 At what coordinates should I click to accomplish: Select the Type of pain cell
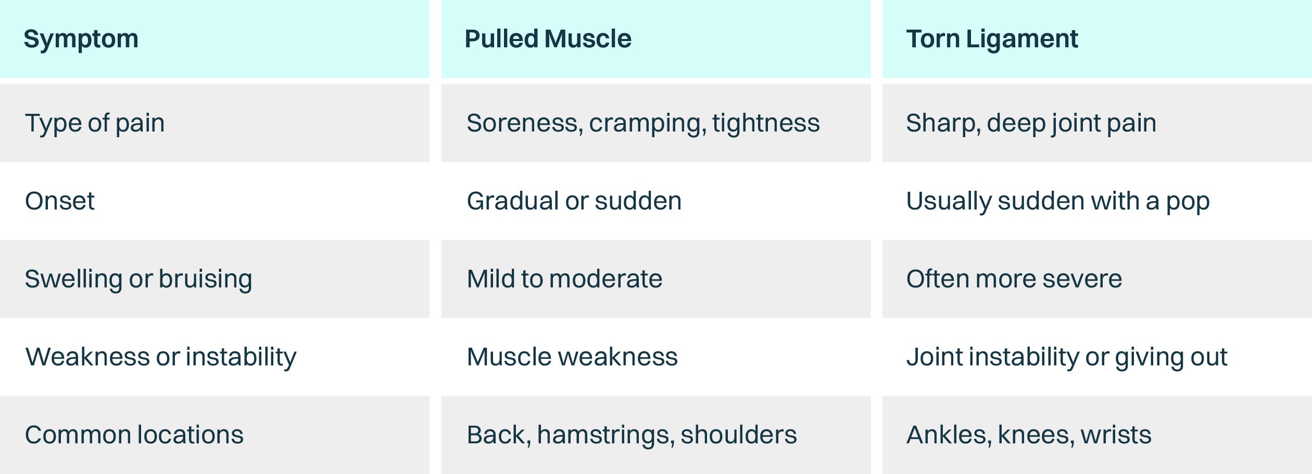tap(95, 123)
